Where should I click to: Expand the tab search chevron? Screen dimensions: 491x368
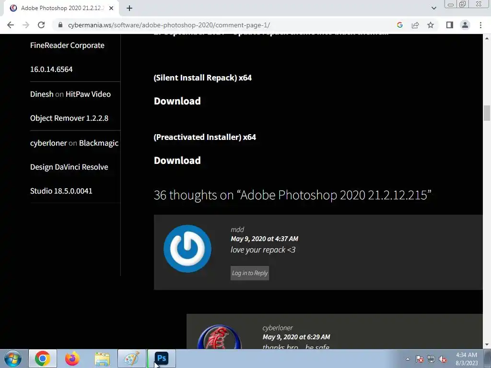tap(433, 8)
